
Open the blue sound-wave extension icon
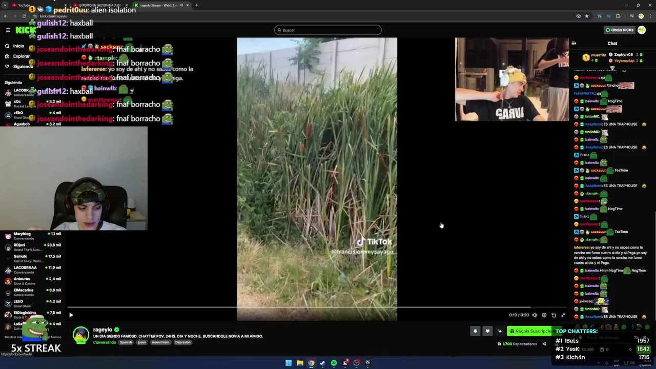pyautogui.click(x=608, y=16)
